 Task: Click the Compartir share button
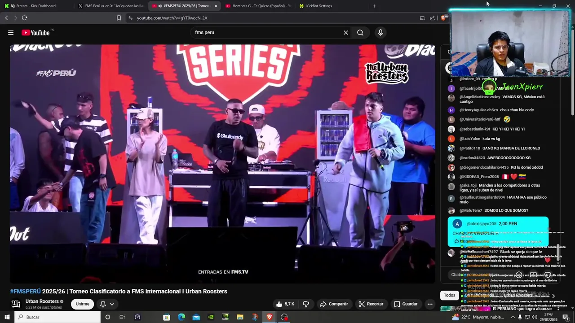coord(334,304)
